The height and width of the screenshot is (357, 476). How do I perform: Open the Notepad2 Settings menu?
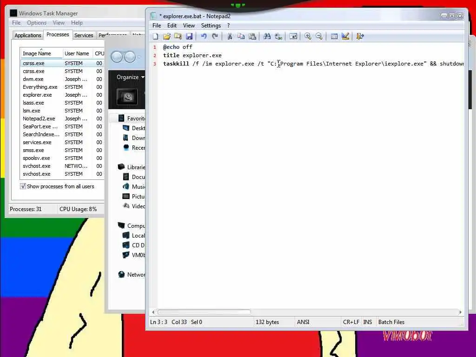211,26
